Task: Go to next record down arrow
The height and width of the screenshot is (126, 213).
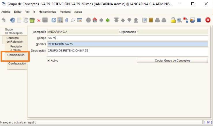Action: point(129,20)
